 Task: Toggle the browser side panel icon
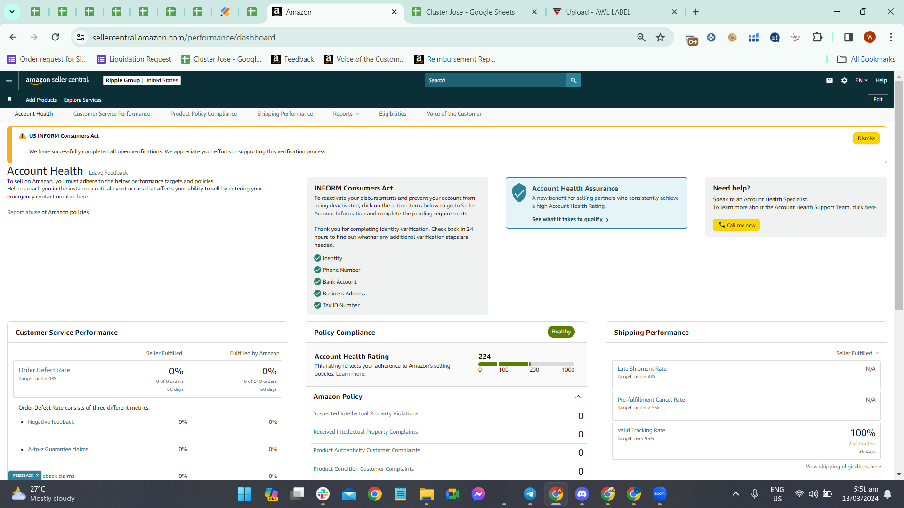coord(848,37)
